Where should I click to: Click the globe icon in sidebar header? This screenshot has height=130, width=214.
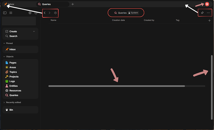(x=30, y=13)
